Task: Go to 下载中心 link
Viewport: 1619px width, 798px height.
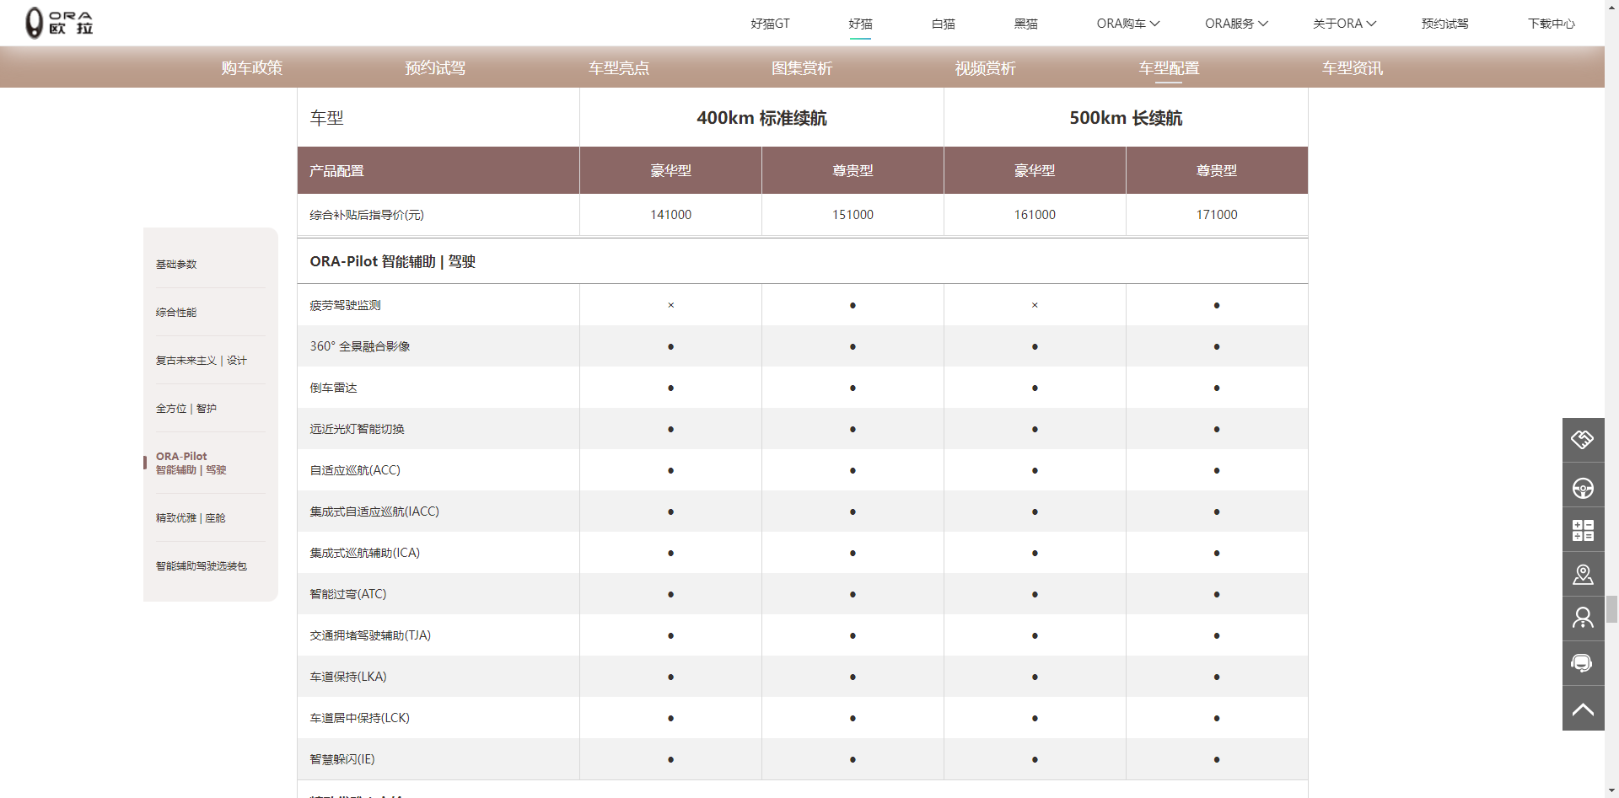Action: click(1551, 24)
